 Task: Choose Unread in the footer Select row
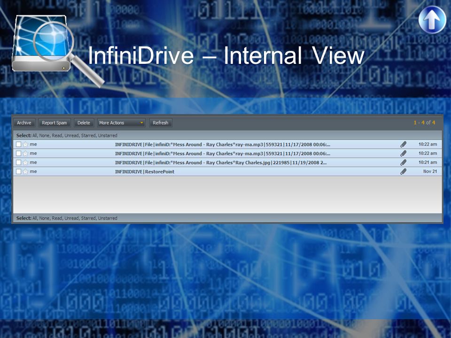tap(71, 218)
